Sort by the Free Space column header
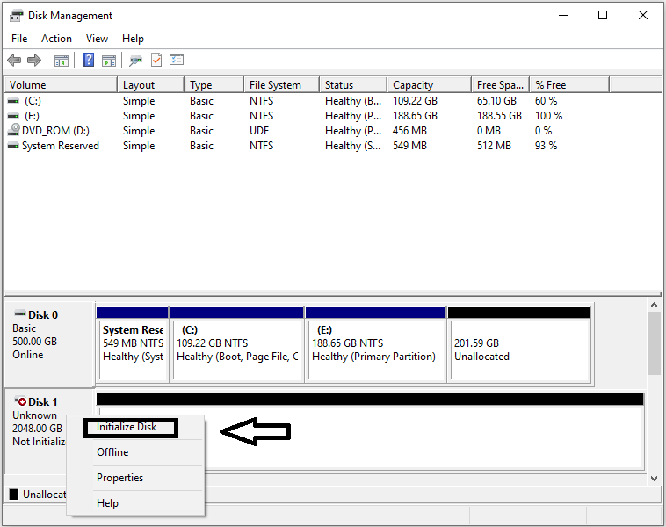This screenshot has height=527, width=666. pyautogui.click(x=500, y=85)
